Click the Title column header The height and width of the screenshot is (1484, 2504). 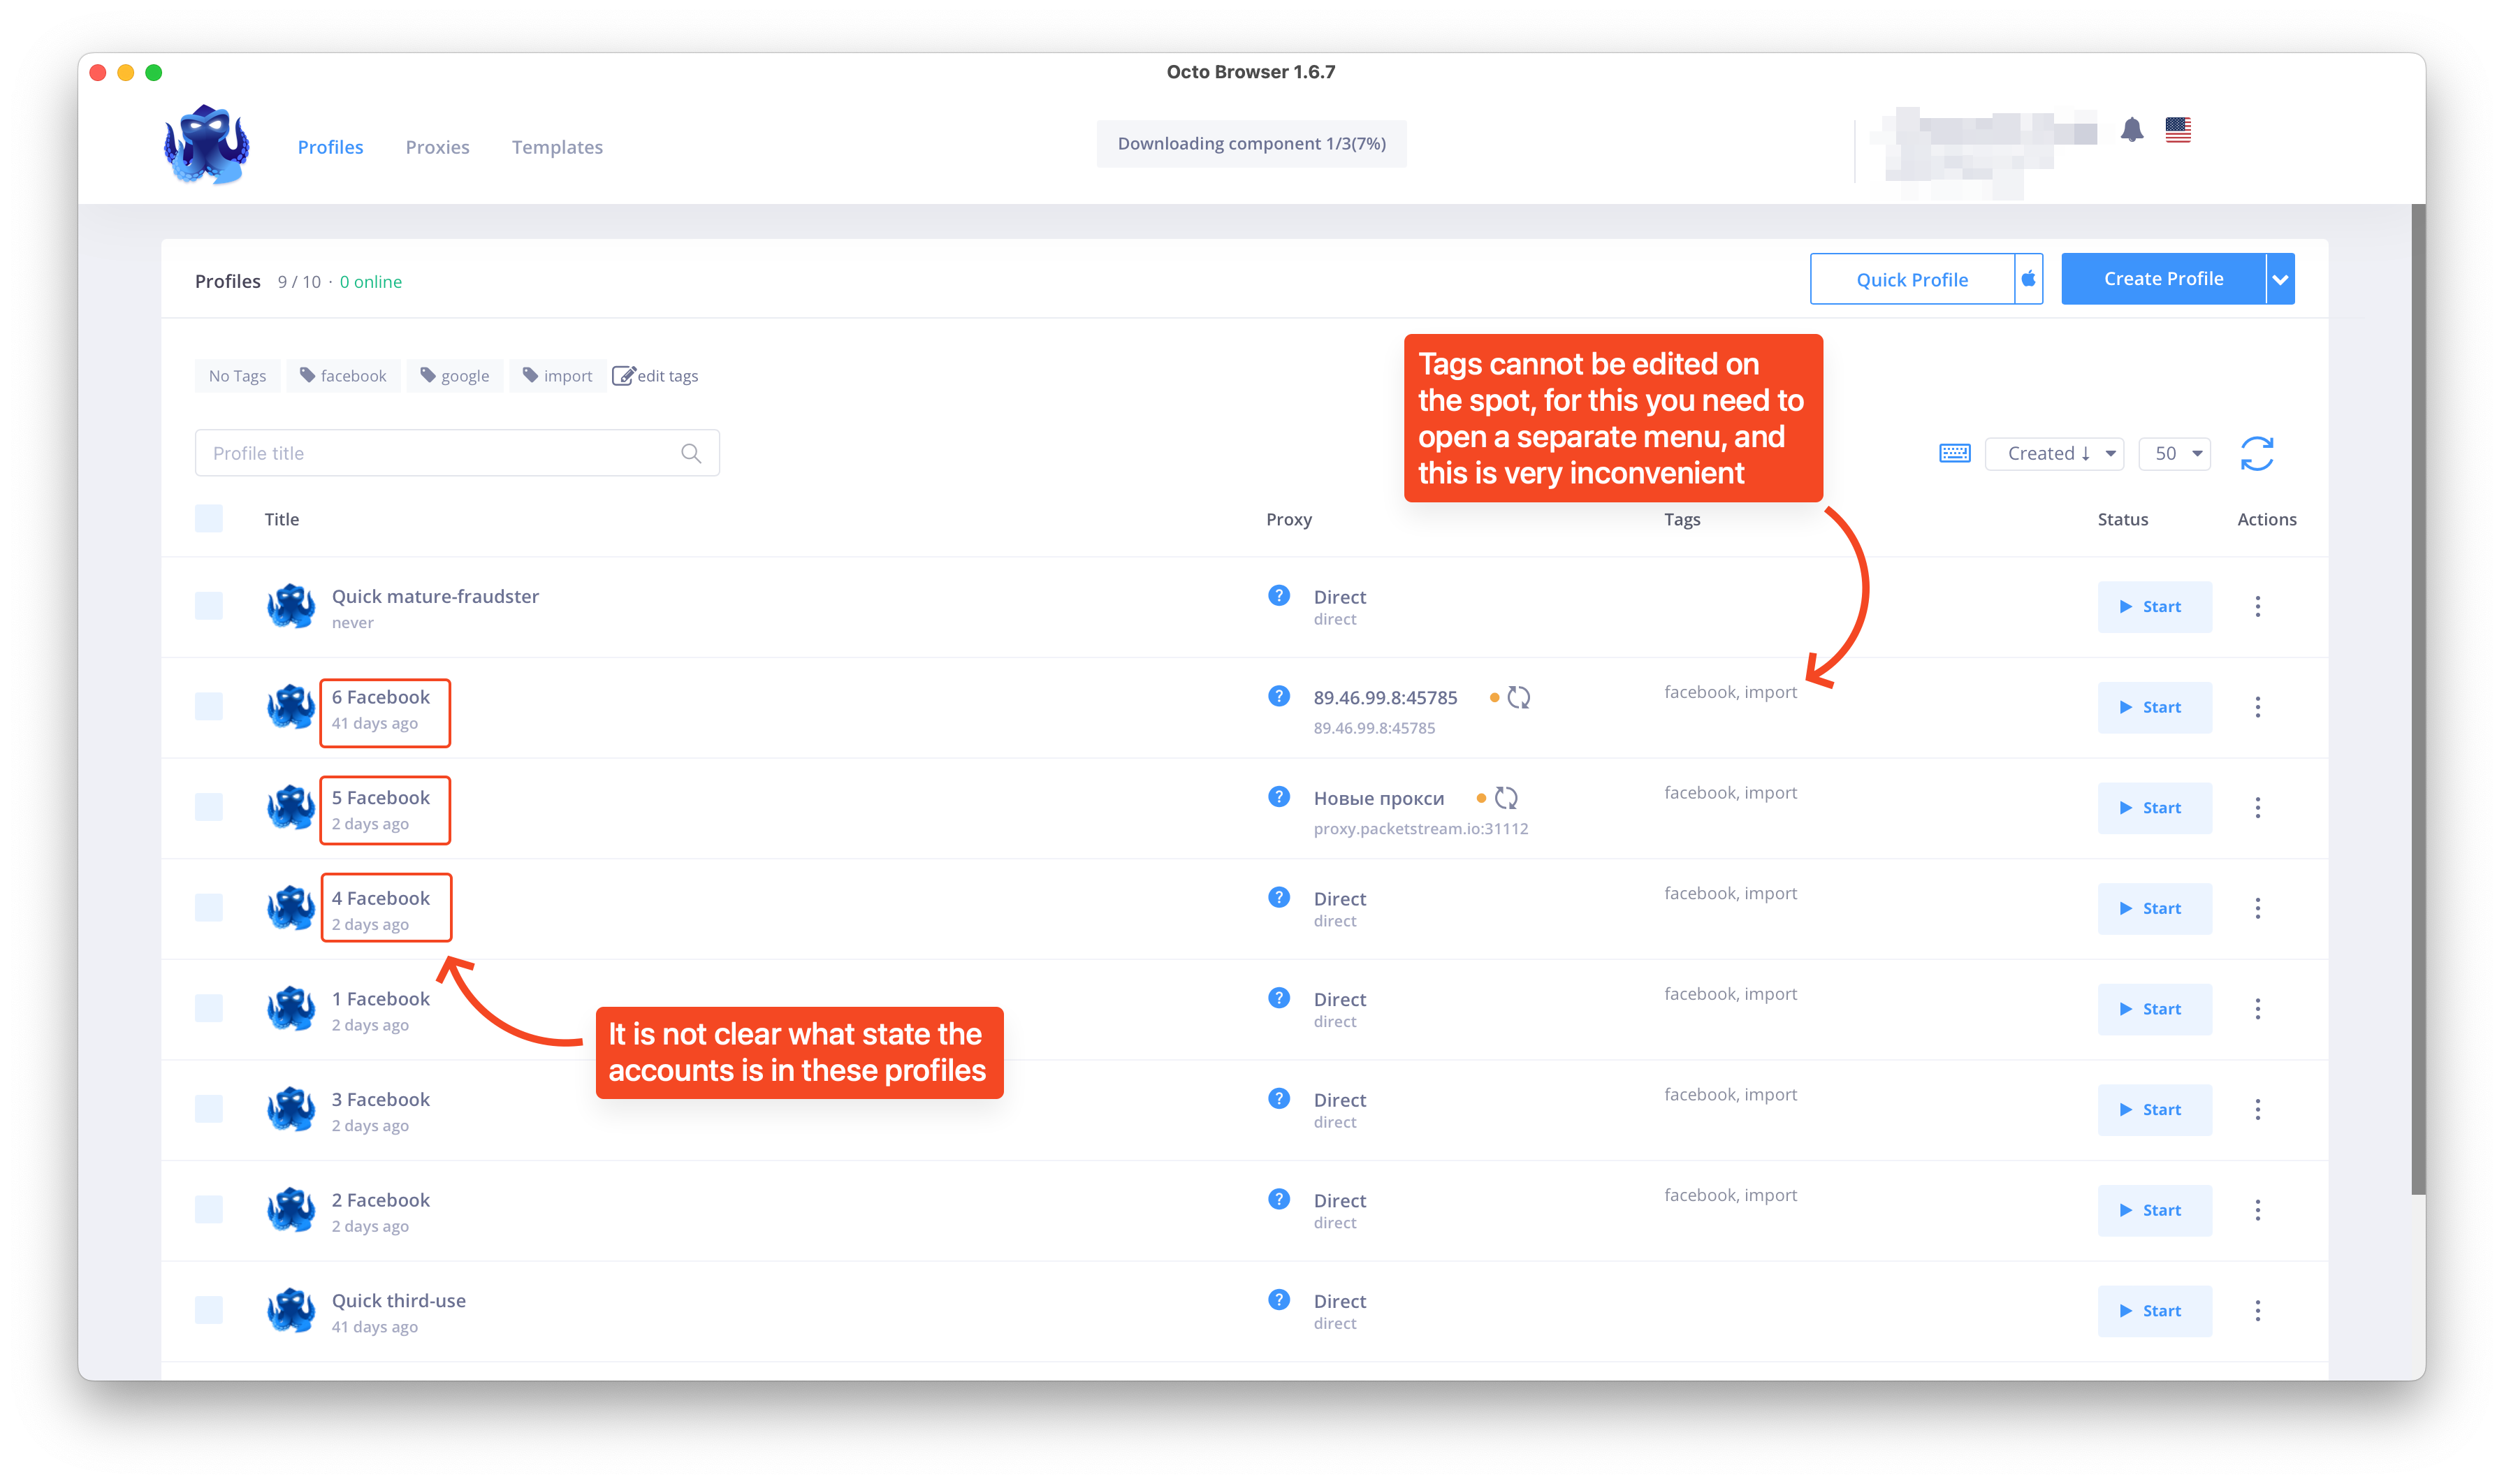click(281, 519)
